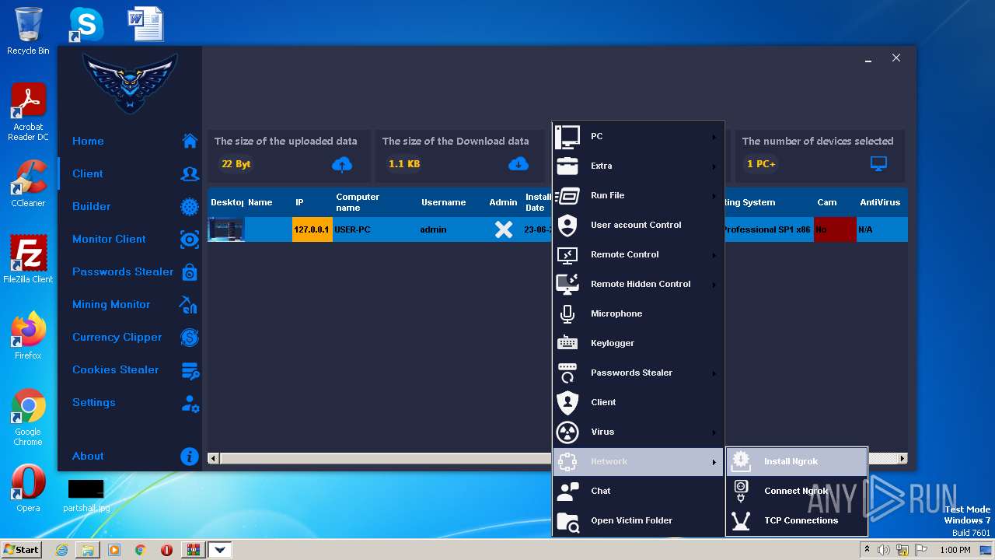
Task: Open the PC monitor icon in context menu
Action: 567,136
